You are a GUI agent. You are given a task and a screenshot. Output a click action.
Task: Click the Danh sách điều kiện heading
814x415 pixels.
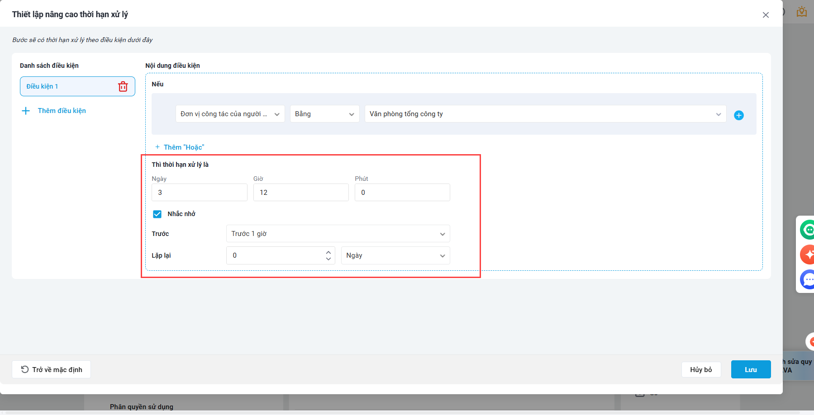point(49,66)
